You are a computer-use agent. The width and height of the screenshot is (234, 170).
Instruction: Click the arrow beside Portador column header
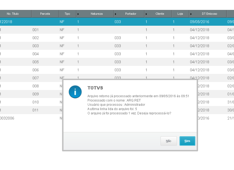(x=116, y=14)
